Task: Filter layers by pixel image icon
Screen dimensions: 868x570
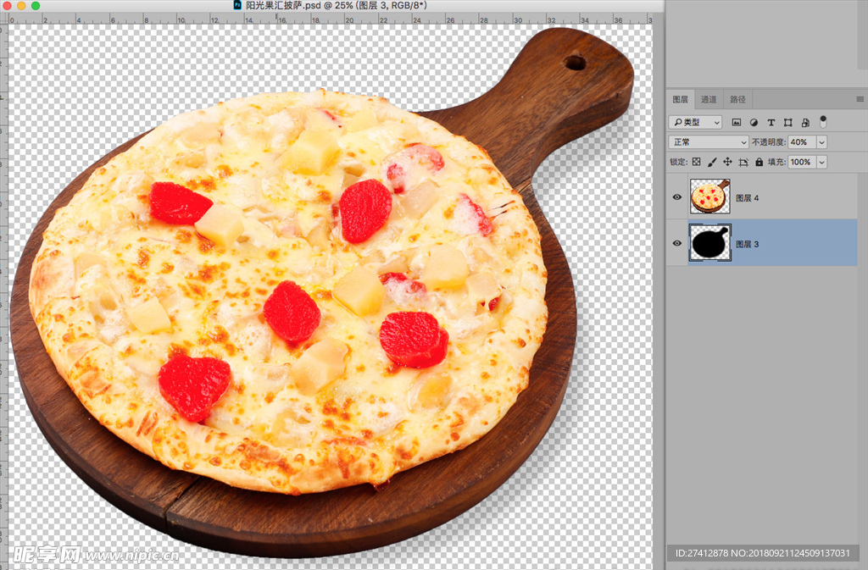Action: coord(737,123)
